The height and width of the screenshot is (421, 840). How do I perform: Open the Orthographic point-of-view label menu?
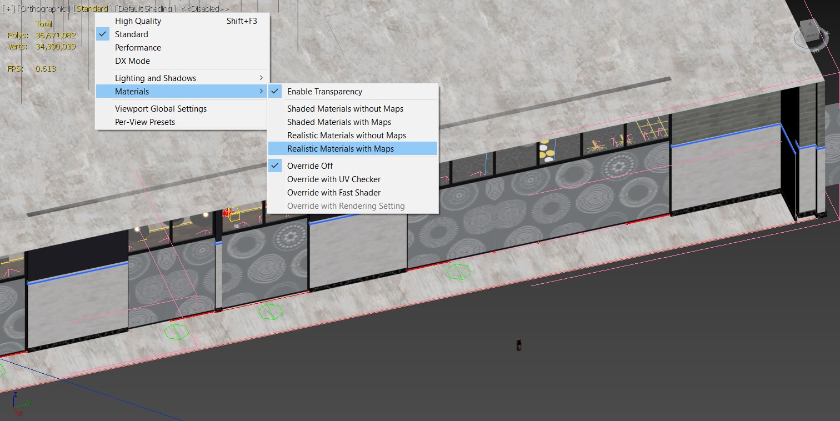pos(43,8)
